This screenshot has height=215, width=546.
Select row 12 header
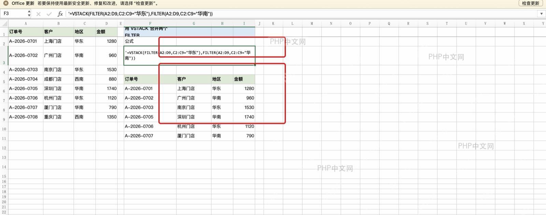(x=4, y=146)
